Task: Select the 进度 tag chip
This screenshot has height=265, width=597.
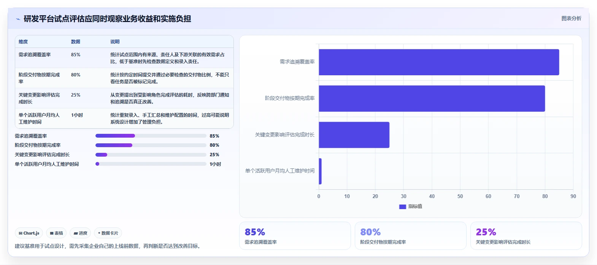Action: (80, 233)
